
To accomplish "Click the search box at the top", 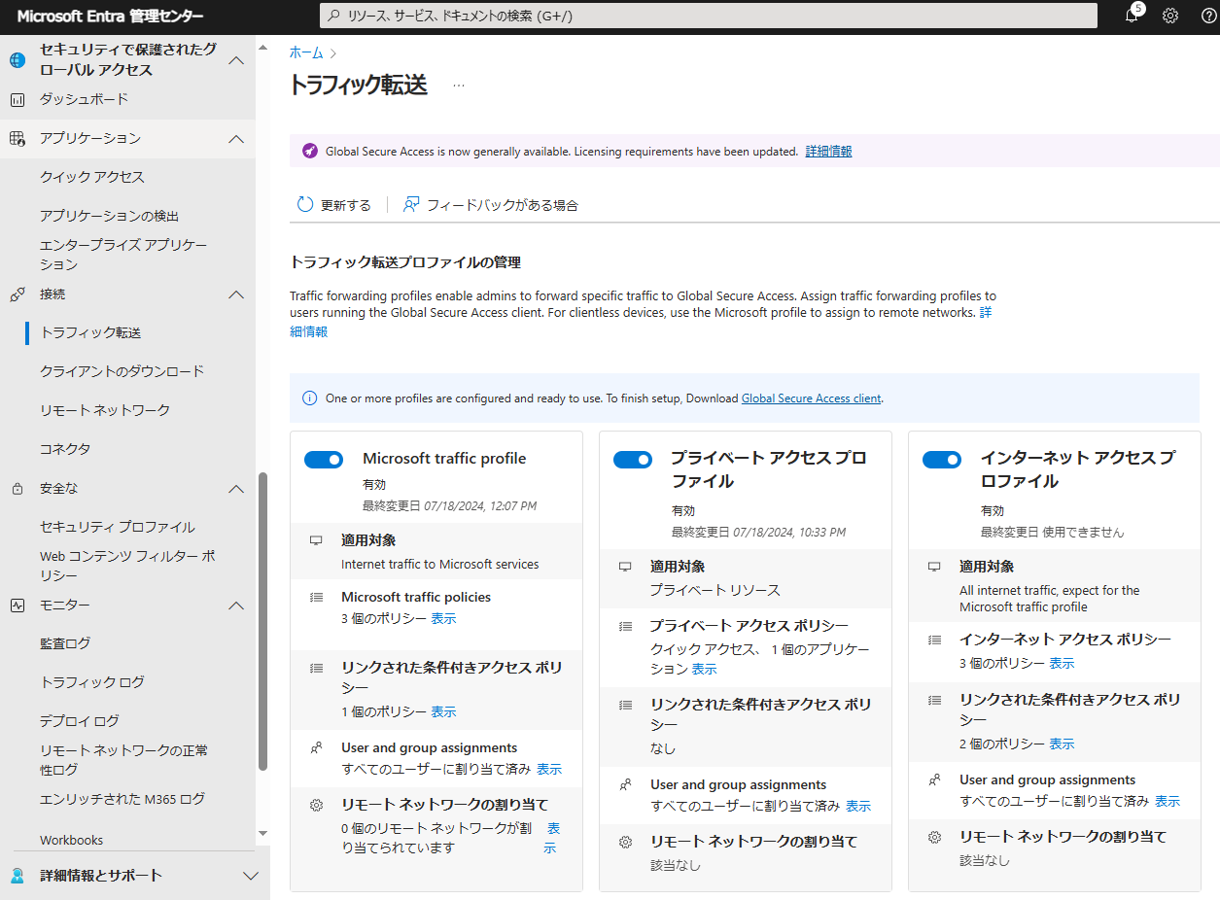I will click(x=709, y=16).
